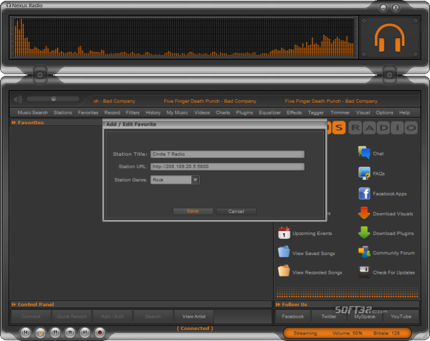This screenshot has height=341, width=430.
Task: Open the Twitter follow link
Action: tap(329, 316)
